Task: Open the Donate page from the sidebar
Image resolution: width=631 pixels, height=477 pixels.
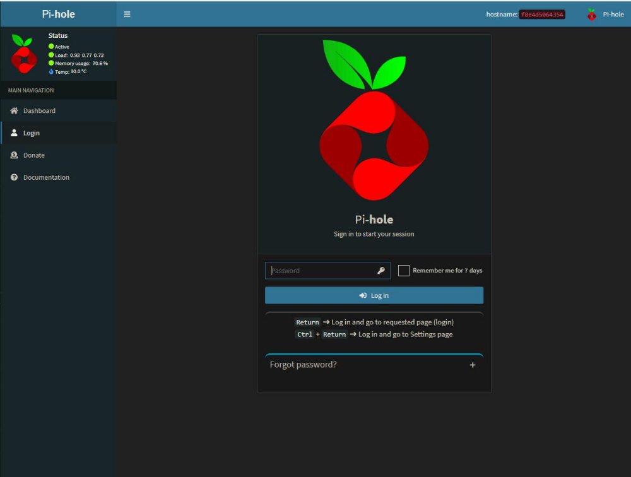Action: point(59,155)
